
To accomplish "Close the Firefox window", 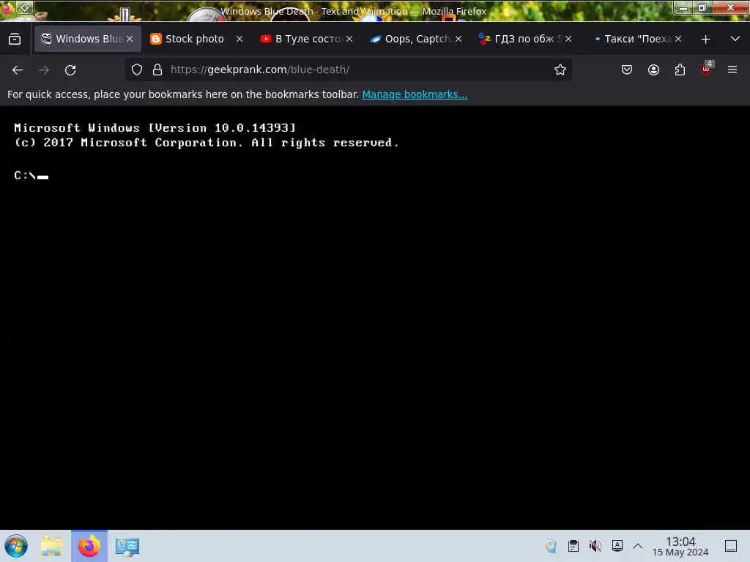I will click(730, 7).
